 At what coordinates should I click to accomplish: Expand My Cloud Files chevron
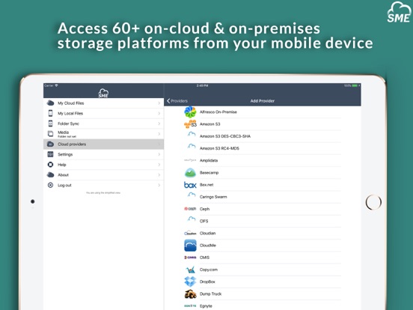(x=159, y=103)
